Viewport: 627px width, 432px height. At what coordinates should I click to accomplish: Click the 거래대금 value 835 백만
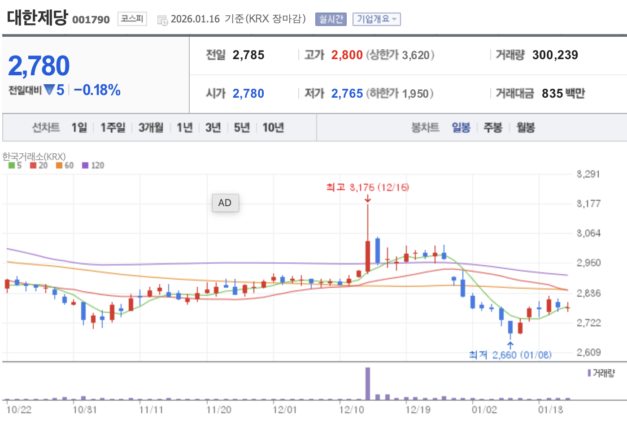coord(563,94)
